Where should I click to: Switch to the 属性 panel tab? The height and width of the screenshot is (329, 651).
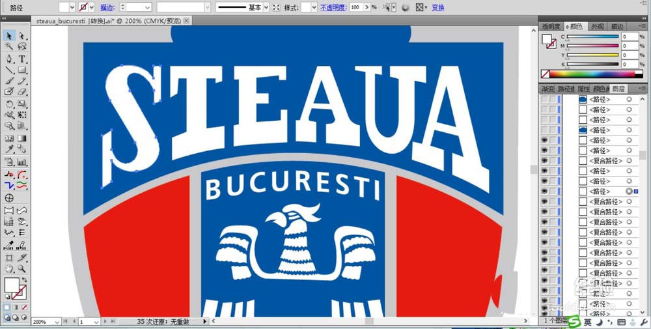click(584, 89)
